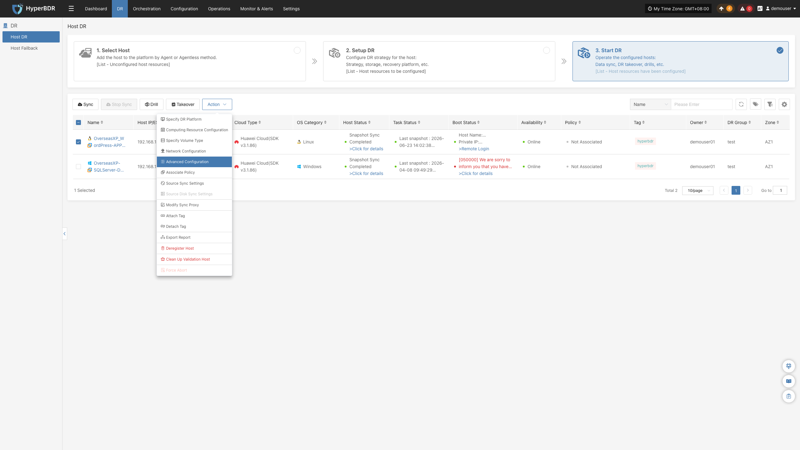This screenshot has height=450, width=800.
Task: Choose Modify Sync Proxy menu item
Action: pos(194,205)
